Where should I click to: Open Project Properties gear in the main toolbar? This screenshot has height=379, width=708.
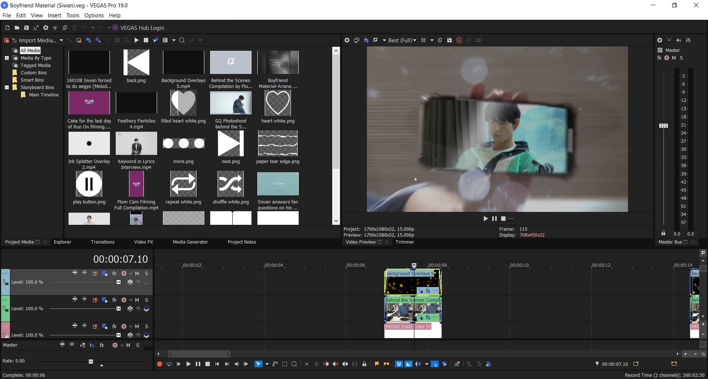[x=46, y=28]
